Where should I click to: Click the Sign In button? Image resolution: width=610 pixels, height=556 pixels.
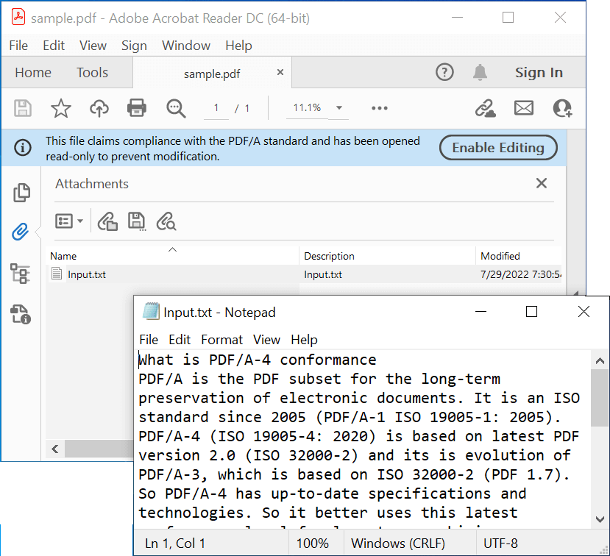tap(539, 72)
